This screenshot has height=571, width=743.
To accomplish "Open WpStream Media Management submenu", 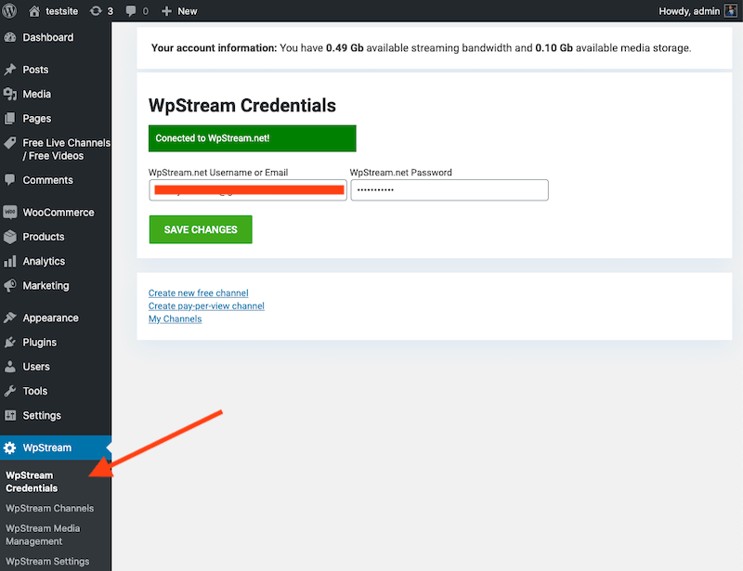I will (43, 535).
